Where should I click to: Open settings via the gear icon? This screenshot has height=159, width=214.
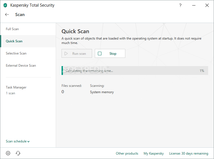tap(8, 153)
